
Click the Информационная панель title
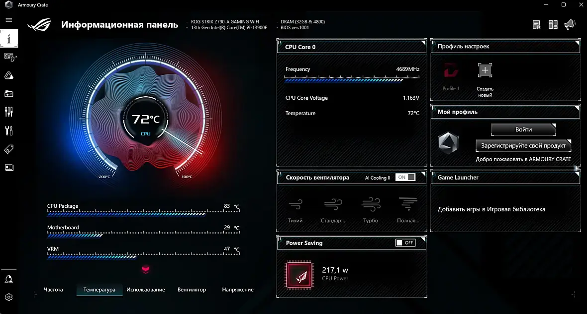click(120, 25)
